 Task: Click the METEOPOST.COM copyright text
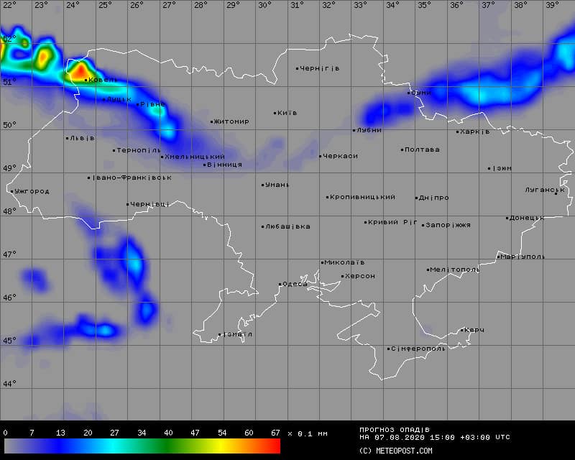[395, 451]
